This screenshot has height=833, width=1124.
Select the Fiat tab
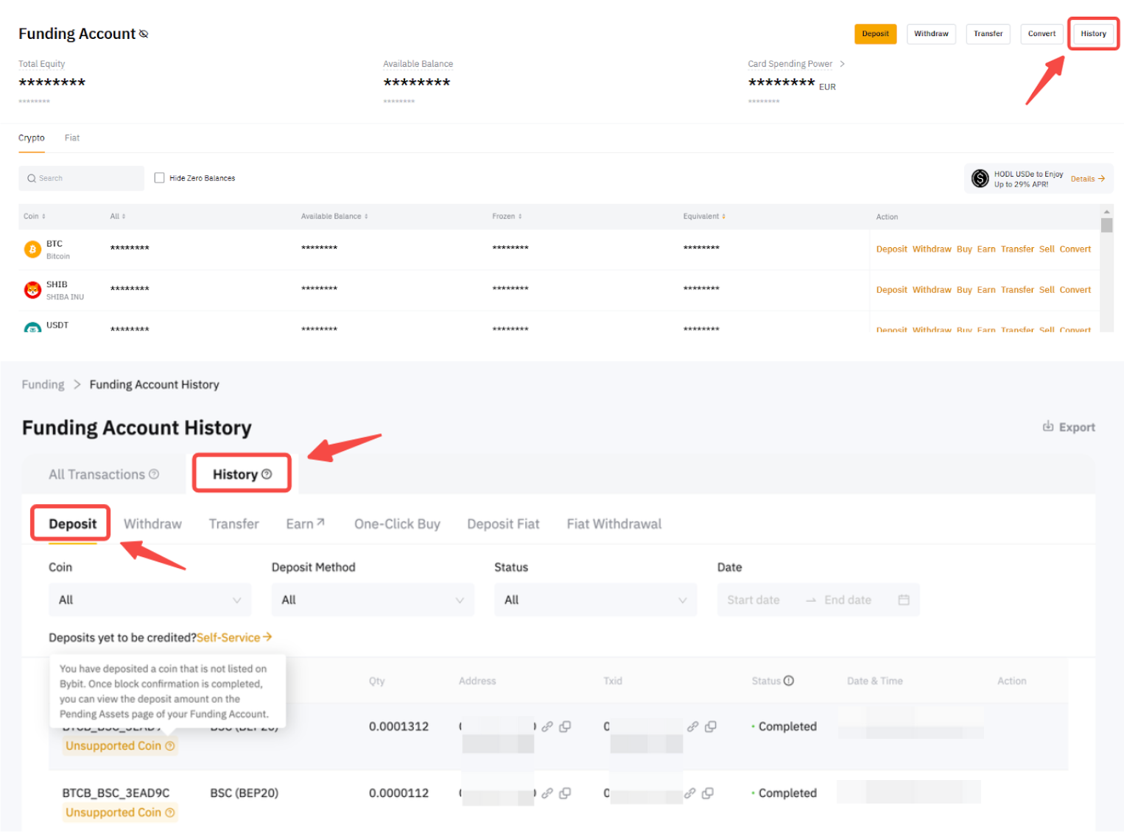coord(72,138)
